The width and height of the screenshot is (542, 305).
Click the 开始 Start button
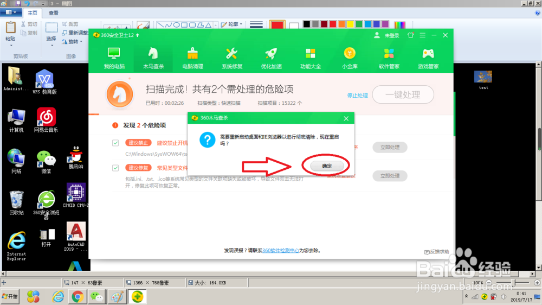tap(10, 296)
